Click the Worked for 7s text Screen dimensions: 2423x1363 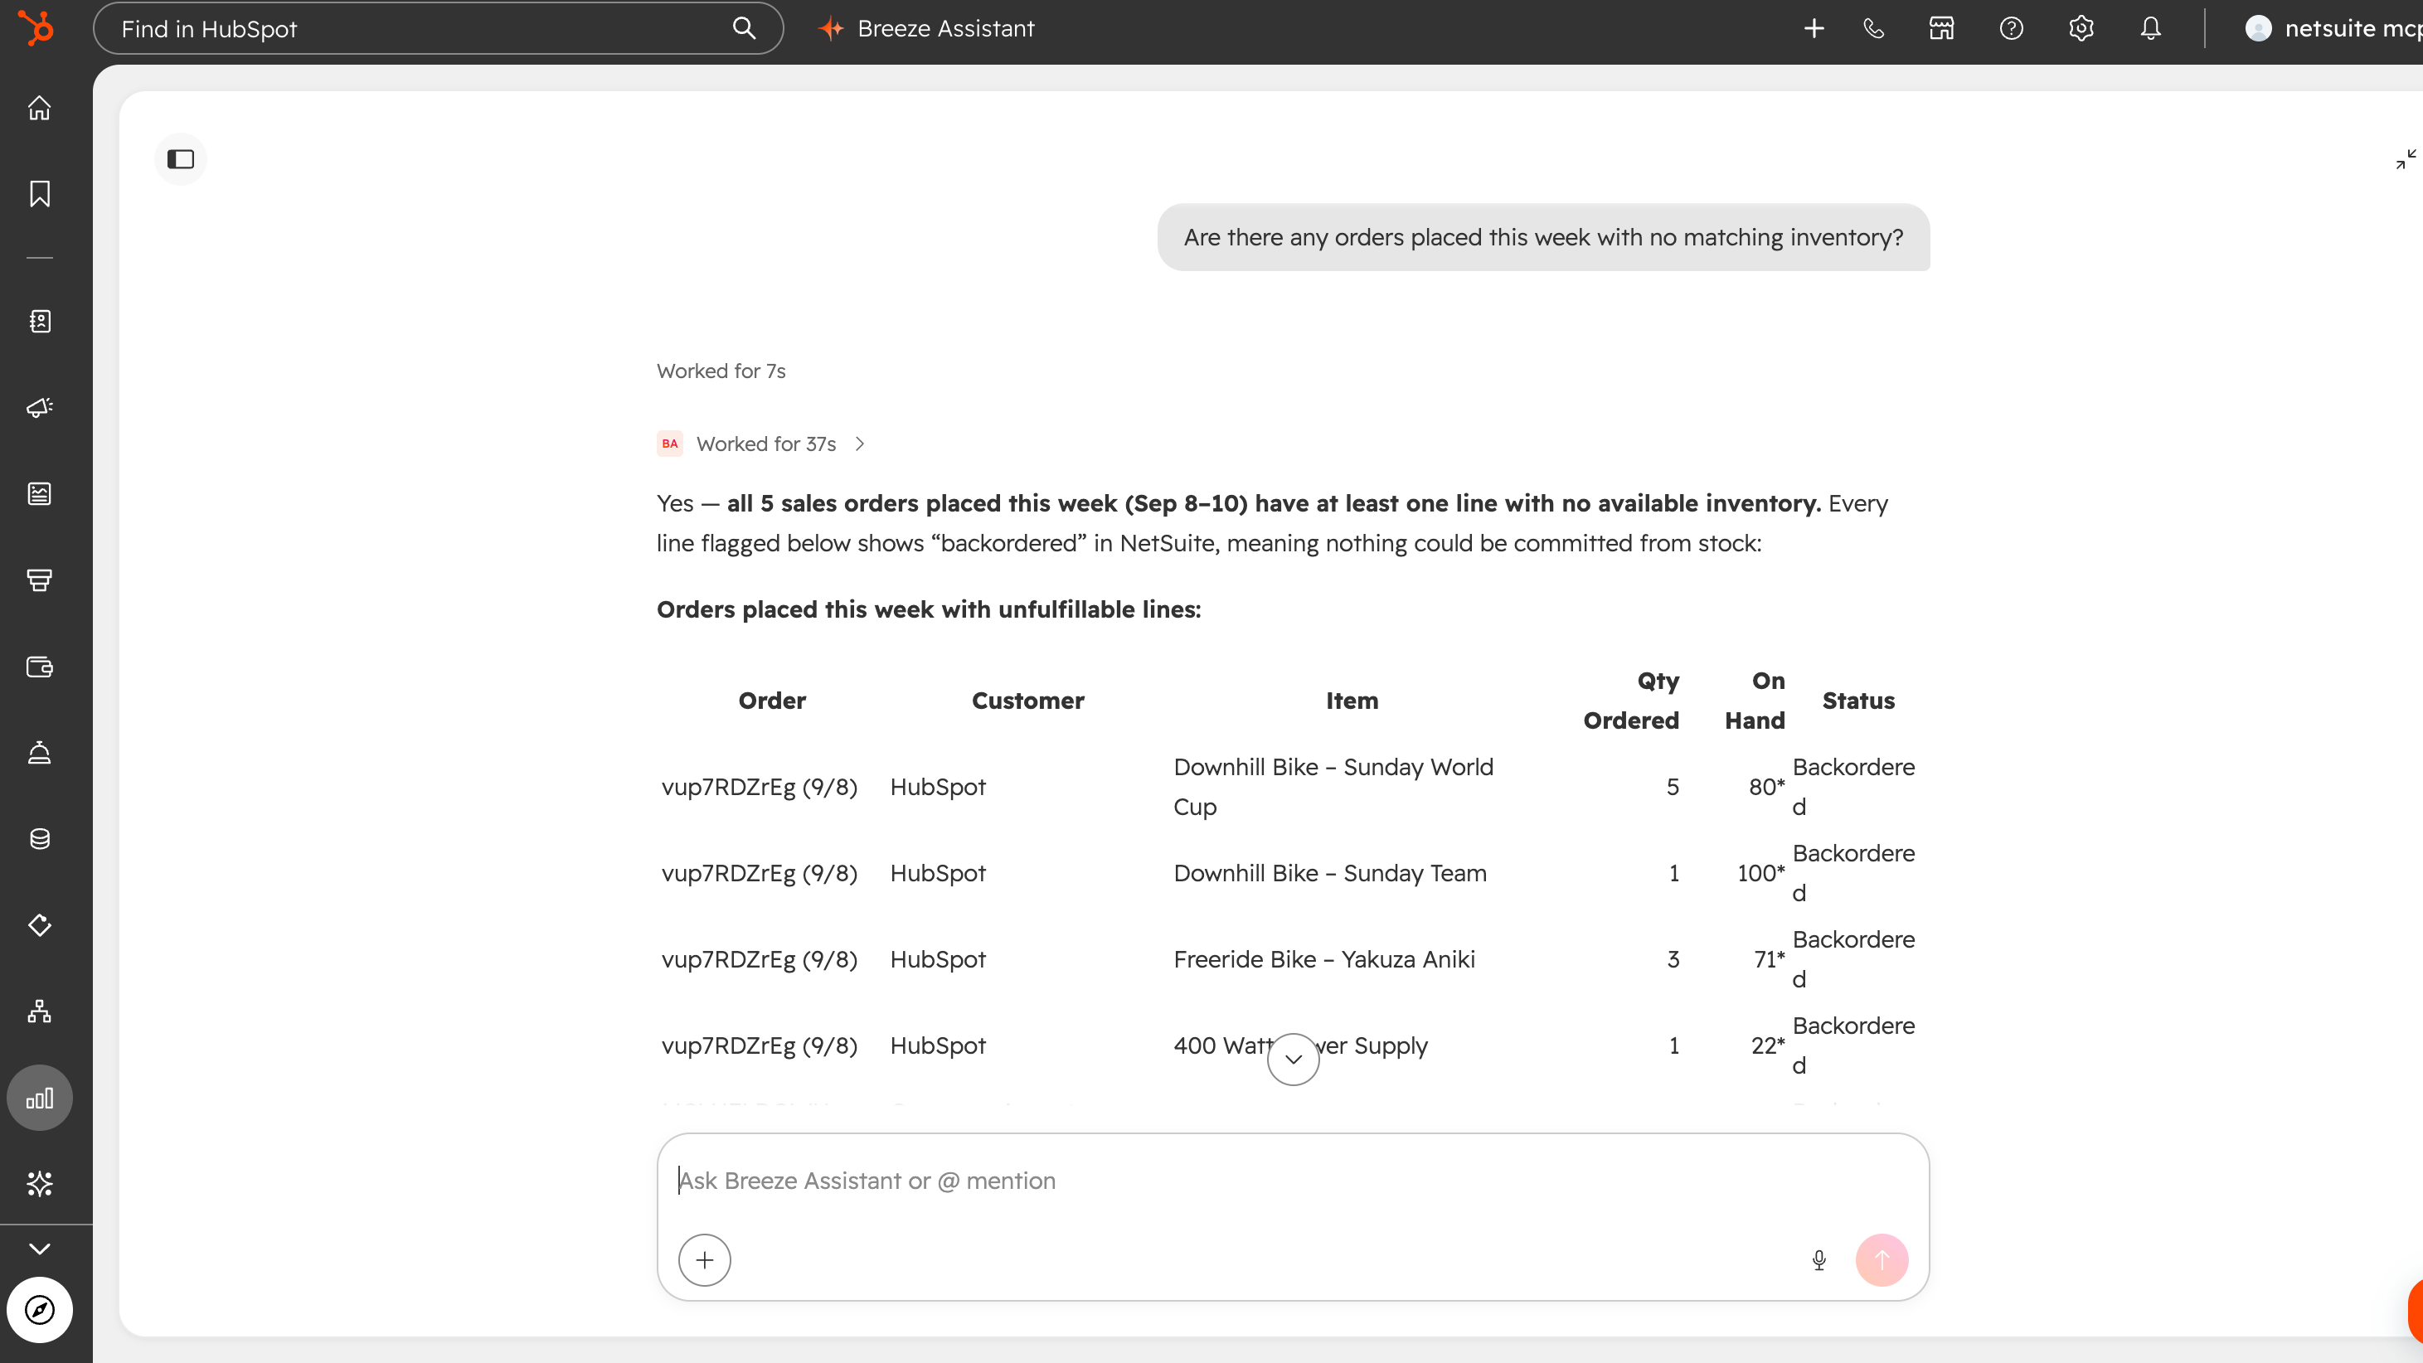pyautogui.click(x=721, y=371)
